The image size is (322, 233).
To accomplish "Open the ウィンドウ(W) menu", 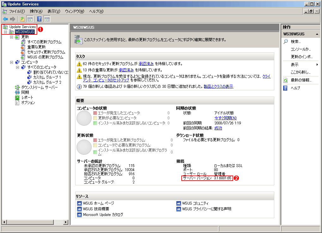I will click(x=75, y=11).
